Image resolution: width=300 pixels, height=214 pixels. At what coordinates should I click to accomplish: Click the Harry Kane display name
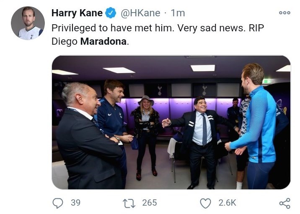(x=77, y=13)
